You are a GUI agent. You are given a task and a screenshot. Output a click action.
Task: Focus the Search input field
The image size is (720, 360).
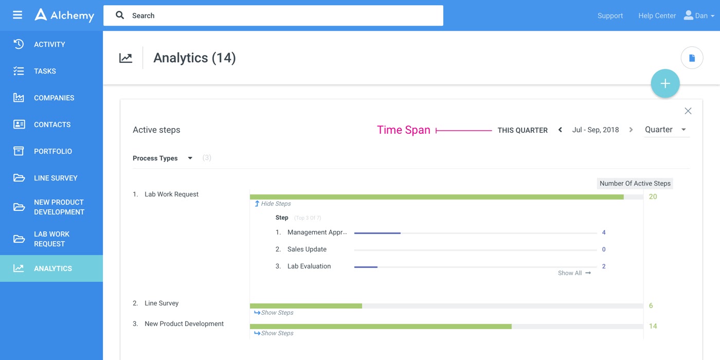(273, 15)
